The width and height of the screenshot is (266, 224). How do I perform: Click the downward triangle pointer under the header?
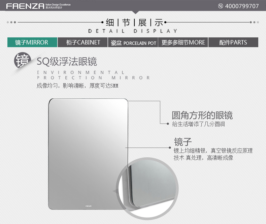click(x=135, y=12)
